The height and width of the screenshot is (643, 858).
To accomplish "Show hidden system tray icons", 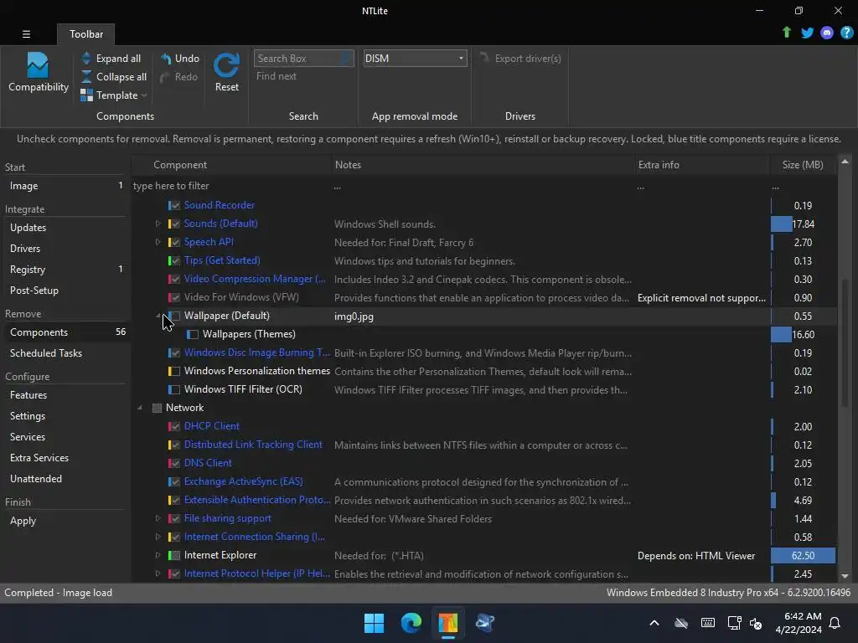I will 654,623.
